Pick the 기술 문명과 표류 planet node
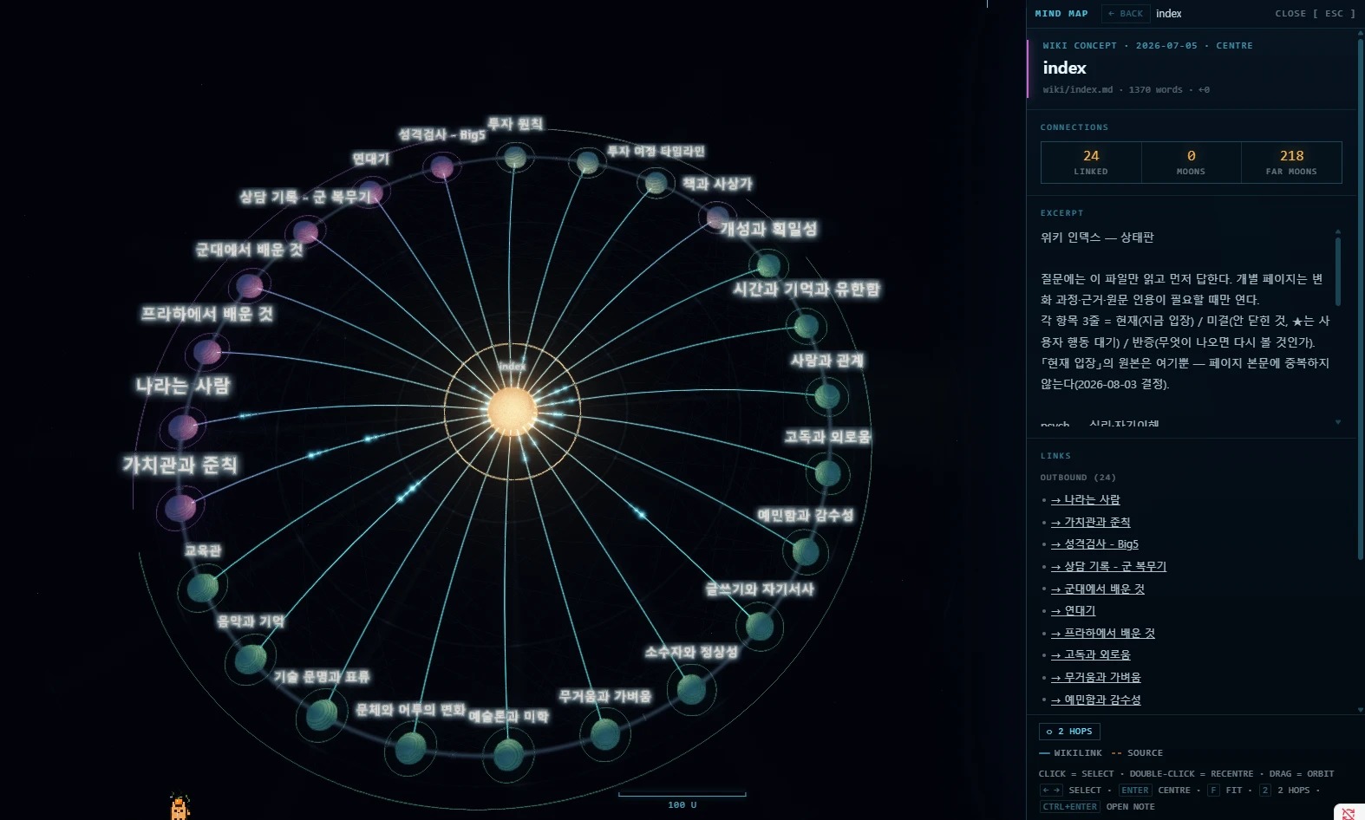Screen dimensions: 1365x820 (x=322, y=714)
